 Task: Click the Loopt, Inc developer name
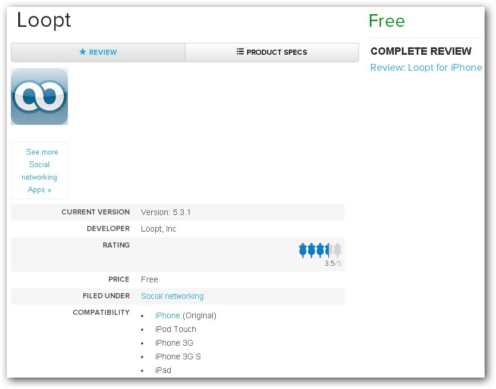click(x=159, y=229)
